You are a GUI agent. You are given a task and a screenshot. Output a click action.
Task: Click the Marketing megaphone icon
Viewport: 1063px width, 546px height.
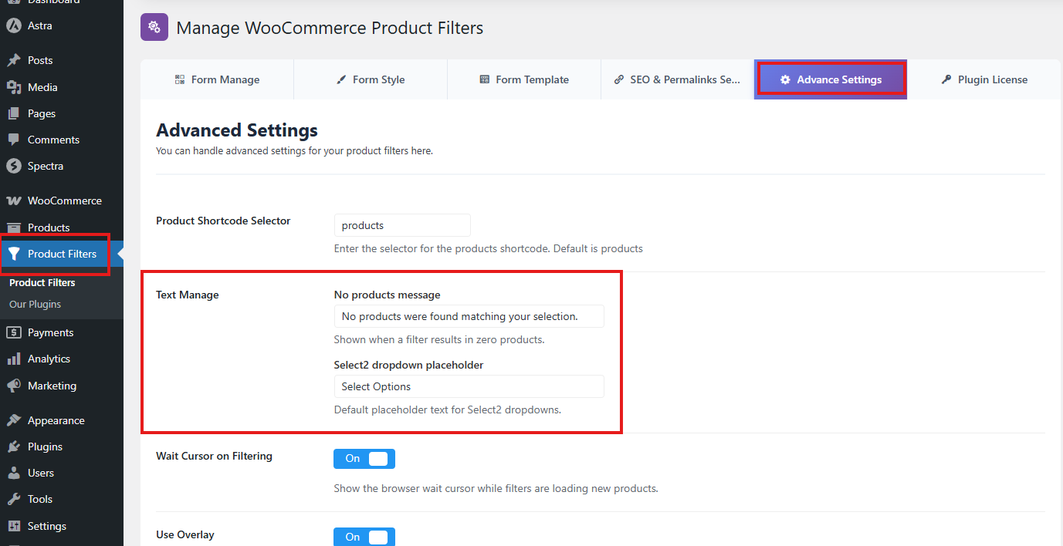point(13,386)
